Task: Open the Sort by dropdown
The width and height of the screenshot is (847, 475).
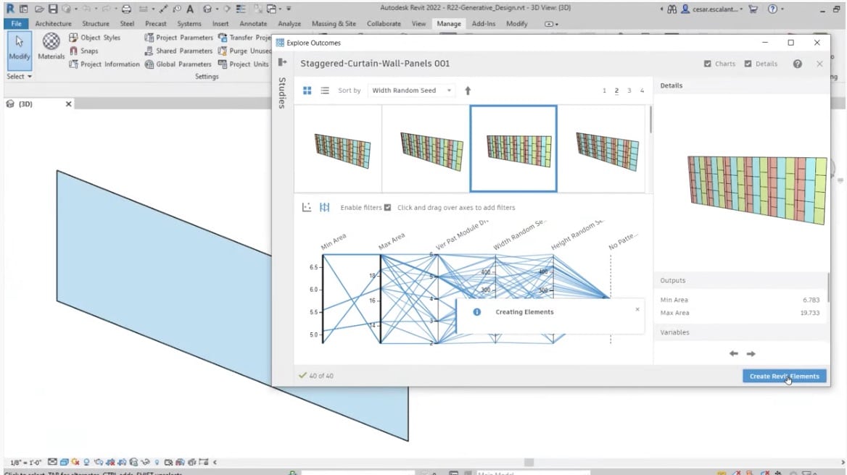Action: coord(411,90)
